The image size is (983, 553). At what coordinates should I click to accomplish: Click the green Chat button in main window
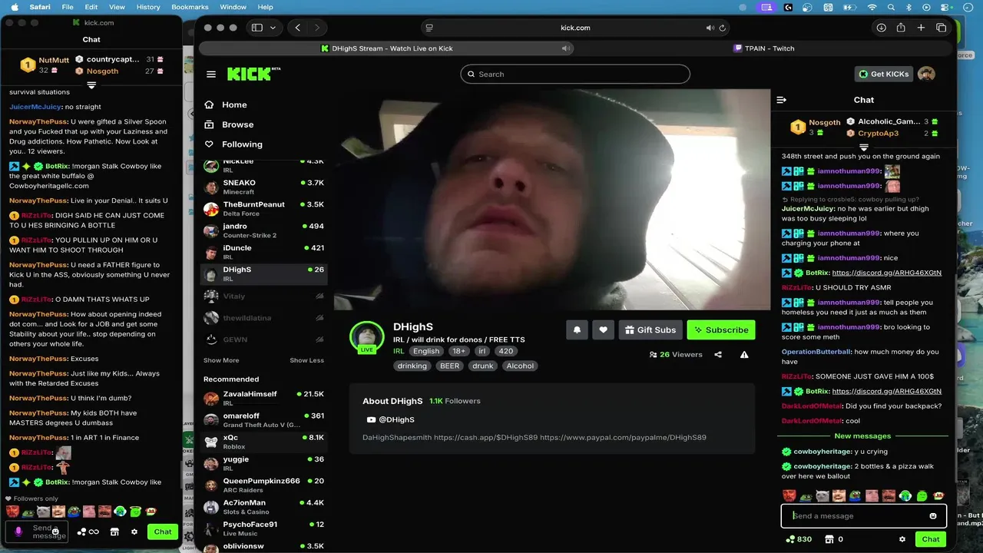(x=931, y=539)
